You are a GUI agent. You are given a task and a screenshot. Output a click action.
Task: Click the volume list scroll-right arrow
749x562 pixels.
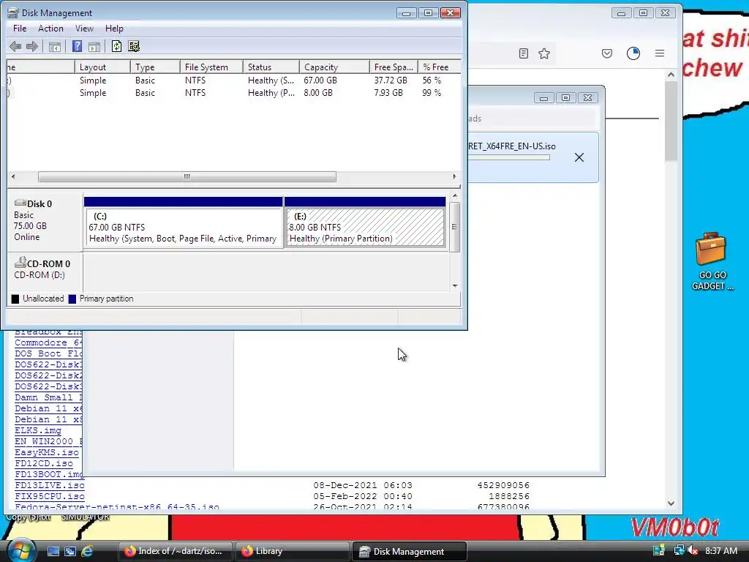[x=454, y=177]
